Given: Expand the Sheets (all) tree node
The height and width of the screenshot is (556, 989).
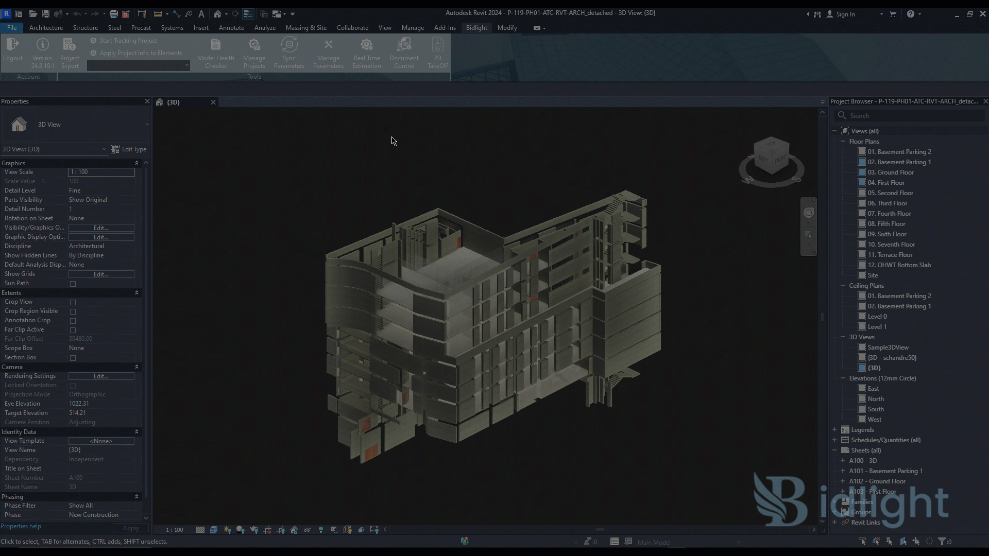Looking at the screenshot, I should (834, 450).
